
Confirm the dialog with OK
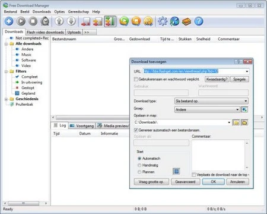click(x=214, y=181)
